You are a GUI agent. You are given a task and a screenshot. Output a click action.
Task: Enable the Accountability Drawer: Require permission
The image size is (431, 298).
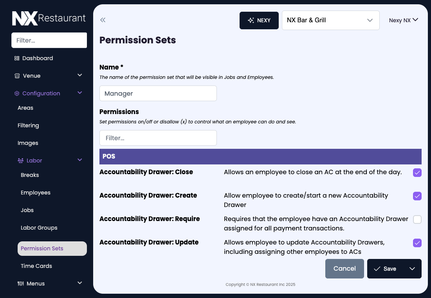tap(417, 219)
